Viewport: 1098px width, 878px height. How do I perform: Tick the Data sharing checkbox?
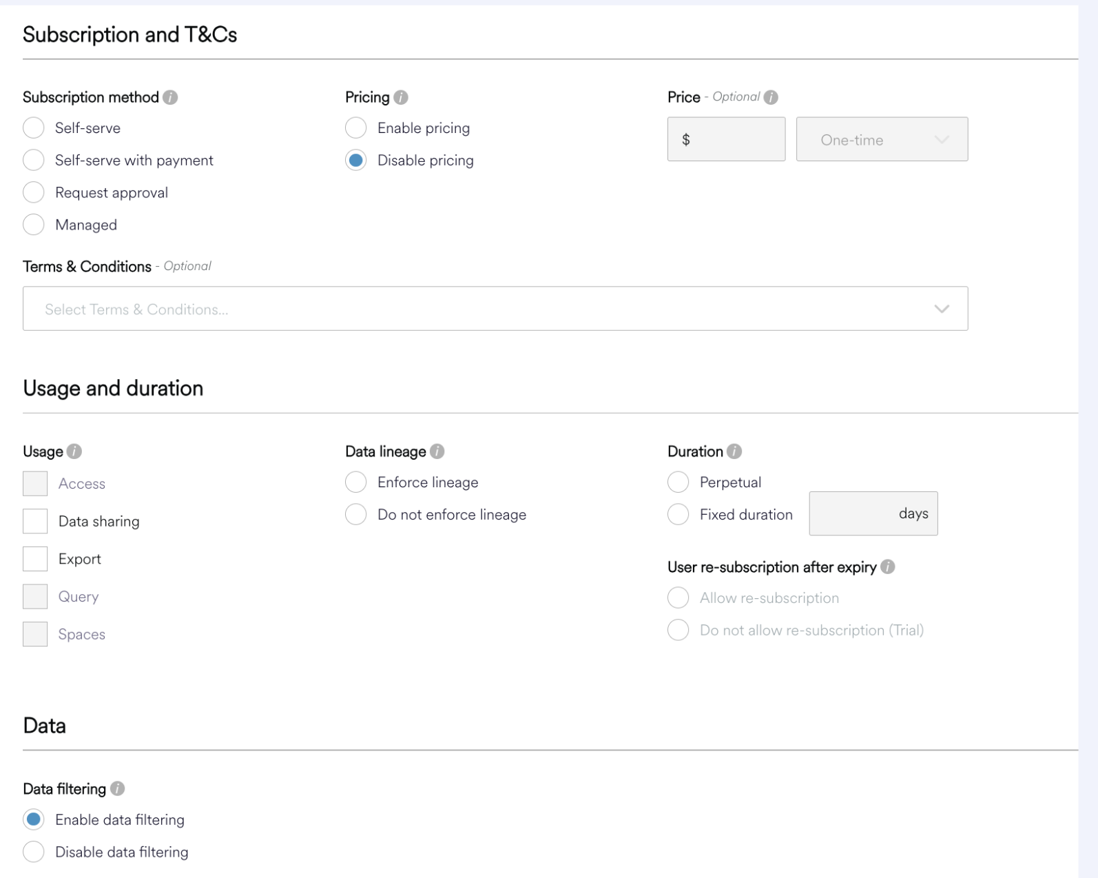(35, 521)
